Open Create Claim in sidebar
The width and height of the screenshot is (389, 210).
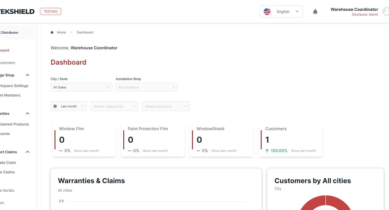8,163
